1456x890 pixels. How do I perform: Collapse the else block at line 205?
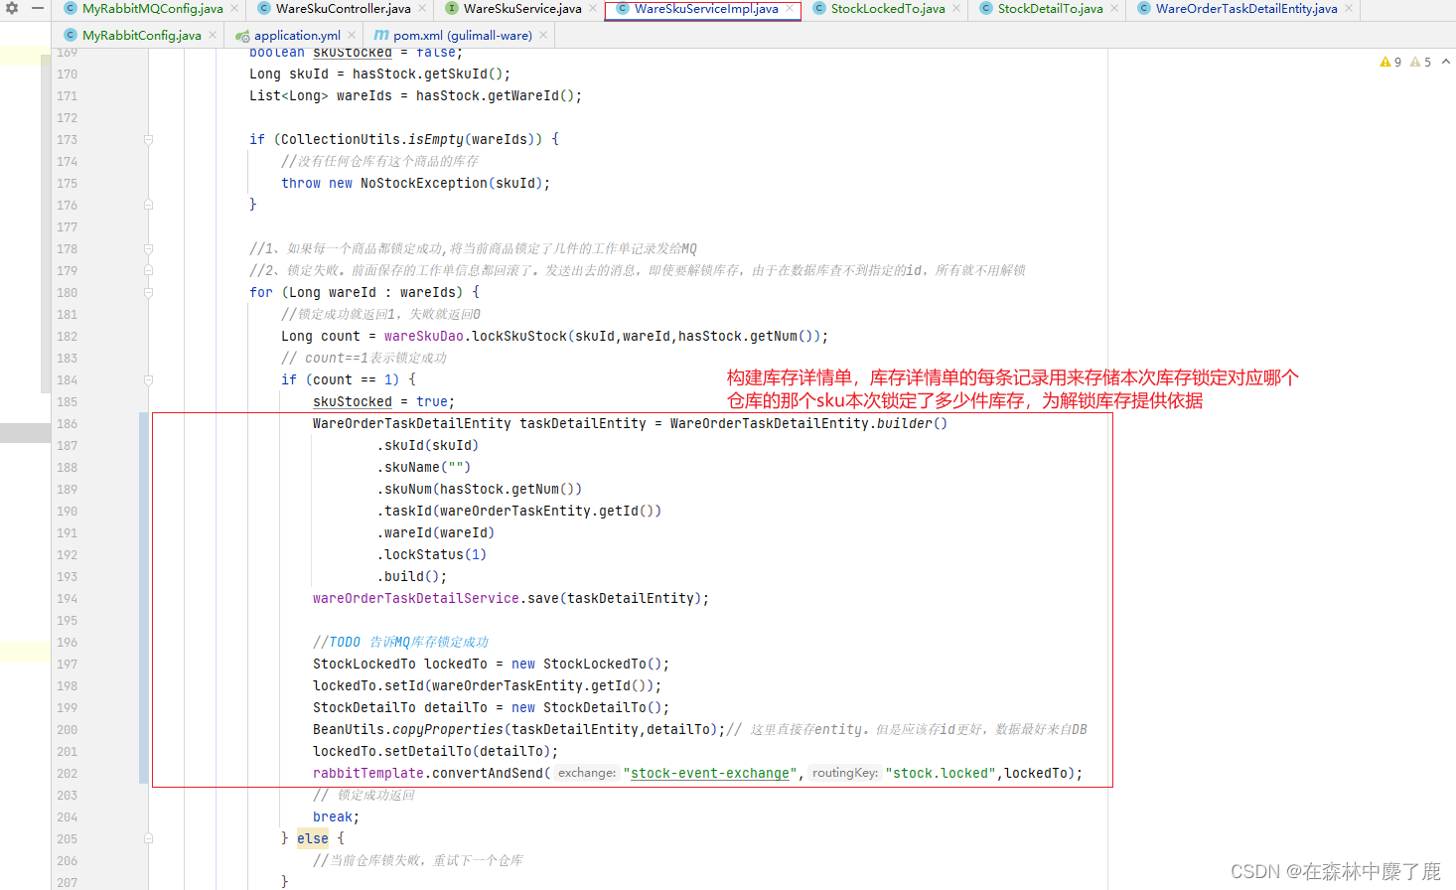(x=148, y=839)
